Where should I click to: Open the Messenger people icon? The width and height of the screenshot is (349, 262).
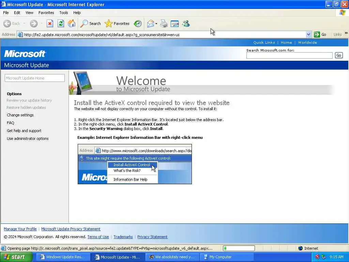186,24
